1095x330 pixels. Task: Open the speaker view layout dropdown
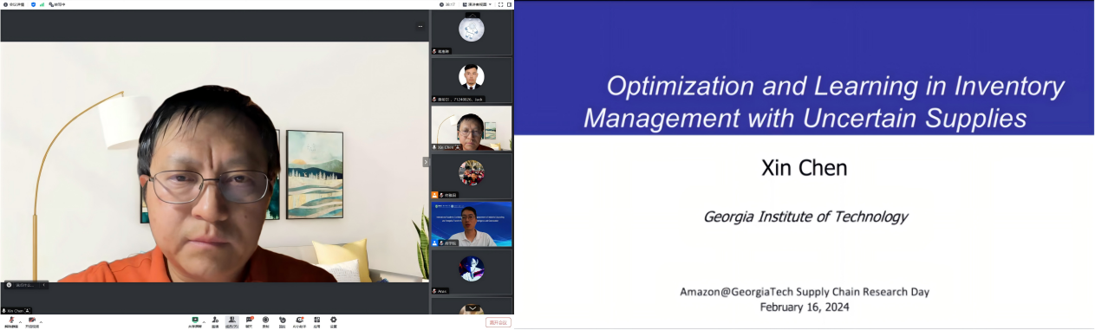click(477, 4)
